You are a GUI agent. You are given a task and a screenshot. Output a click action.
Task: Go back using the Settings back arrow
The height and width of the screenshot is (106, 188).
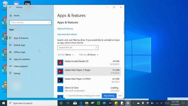click(x=10, y=7)
